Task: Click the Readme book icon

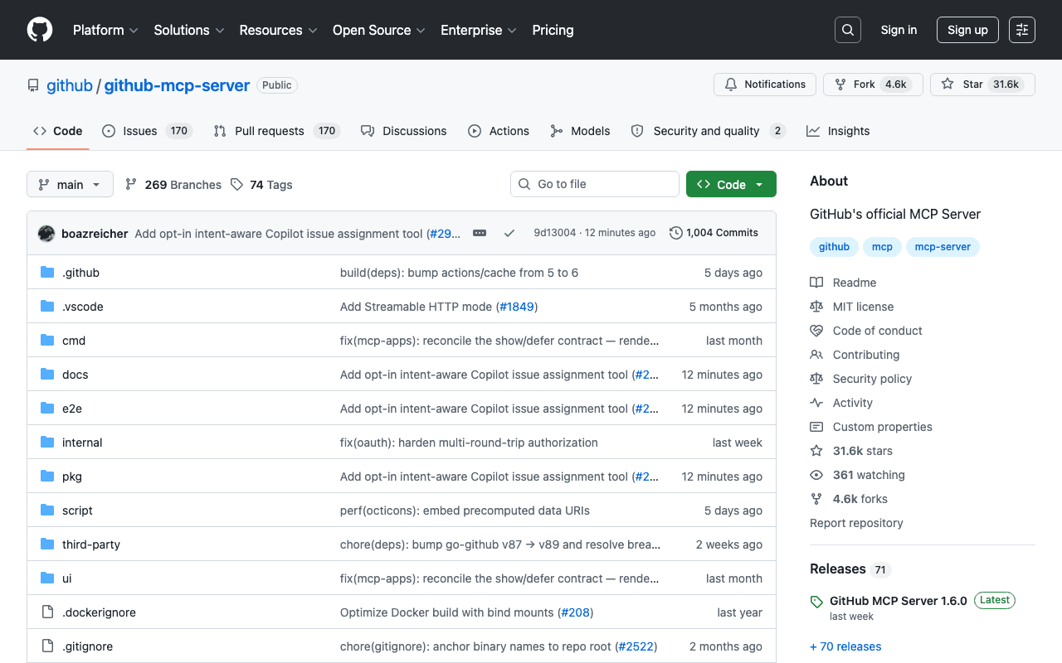Action: pyautogui.click(x=816, y=283)
